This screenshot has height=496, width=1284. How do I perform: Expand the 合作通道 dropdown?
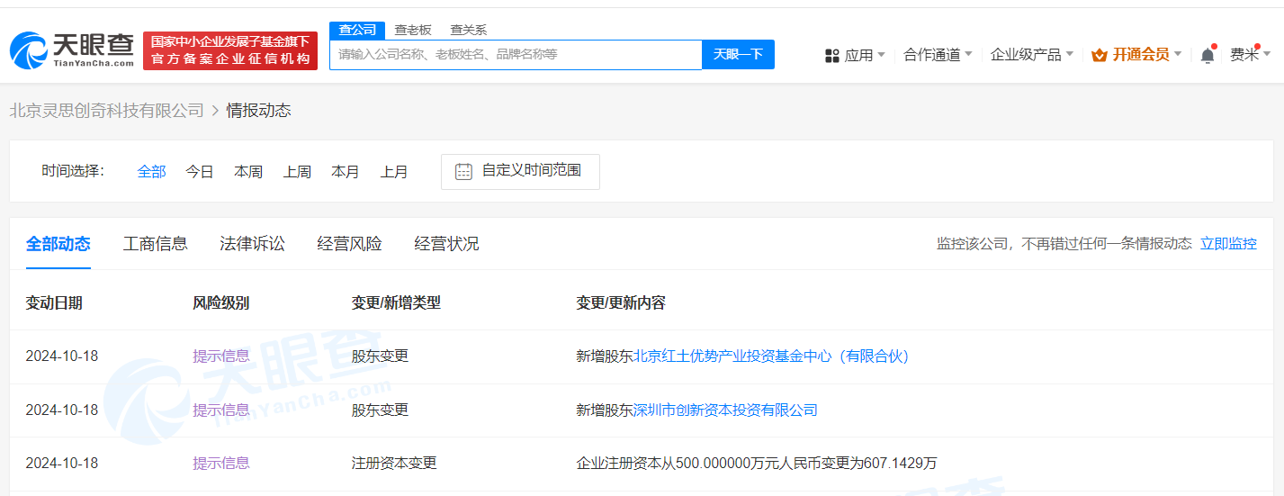pyautogui.click(x=938, y=54)
